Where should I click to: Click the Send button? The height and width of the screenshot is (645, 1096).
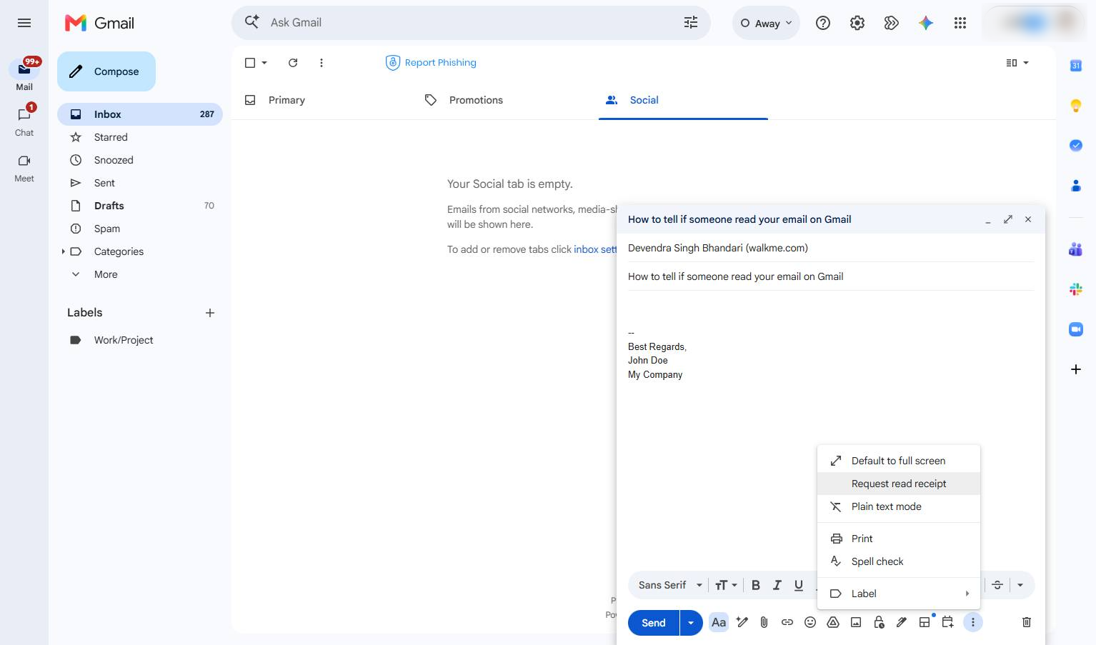click(653, 623)
